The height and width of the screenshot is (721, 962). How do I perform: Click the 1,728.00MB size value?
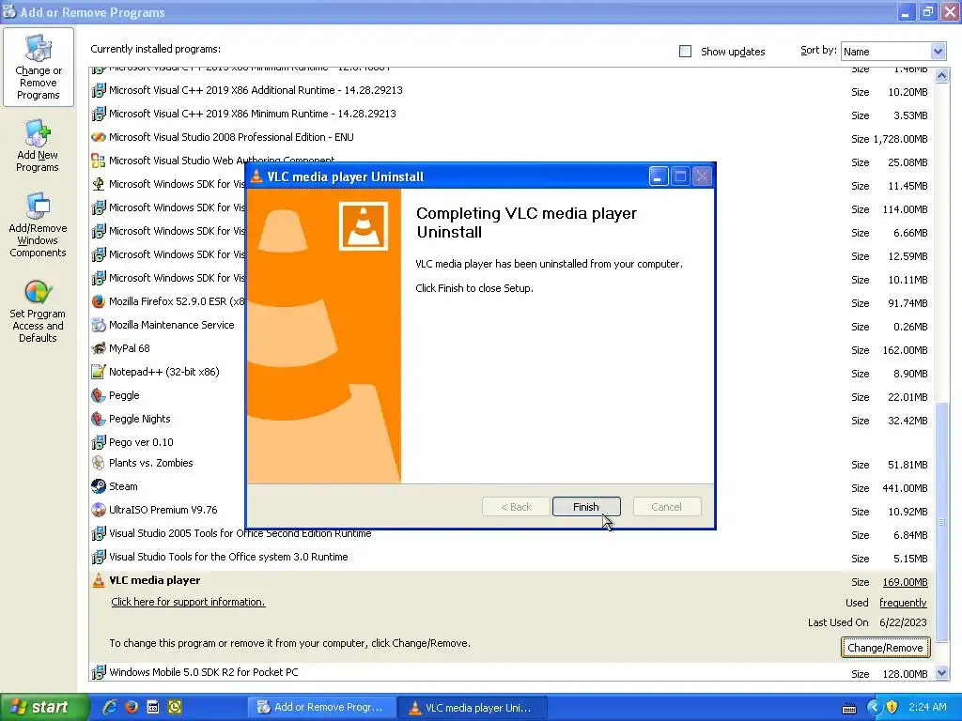[899, 139]
